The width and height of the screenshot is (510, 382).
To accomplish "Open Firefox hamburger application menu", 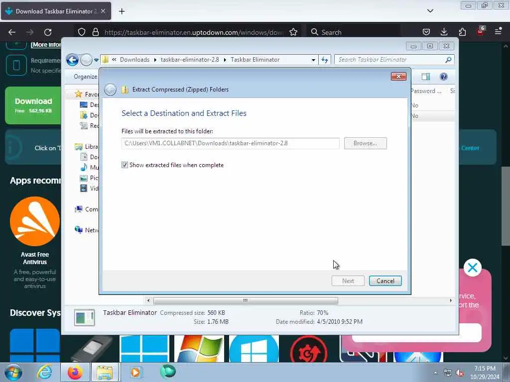I will pos(498,31).
